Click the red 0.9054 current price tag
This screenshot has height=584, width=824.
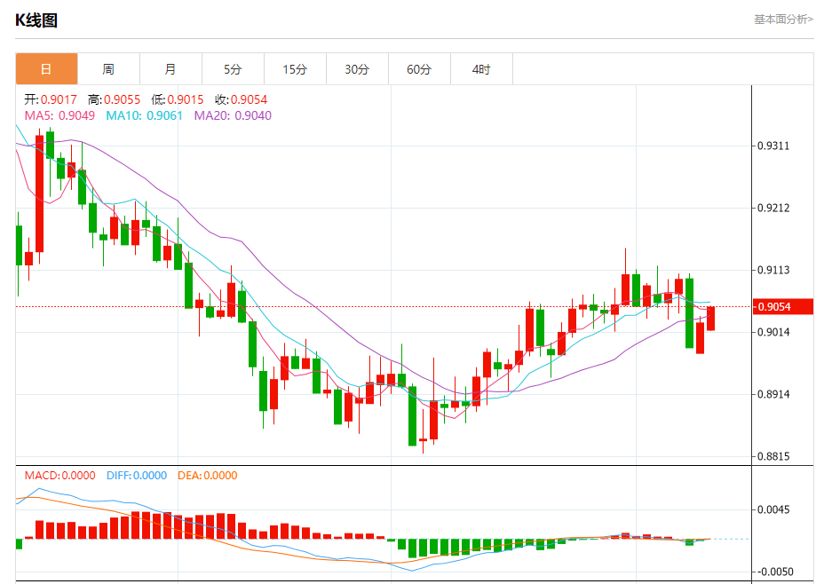[x=783, y=307]
